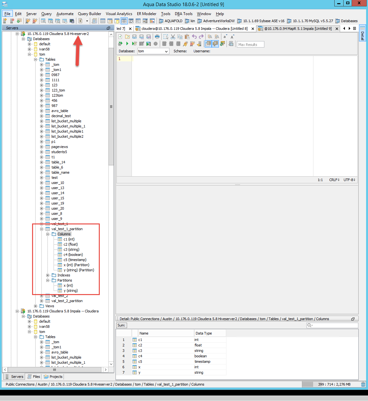The height and width of the screenshot is (401, 368).
Task: Toggle highlighted grid layout button in main toolbar
Action: (x=124, y=21)
